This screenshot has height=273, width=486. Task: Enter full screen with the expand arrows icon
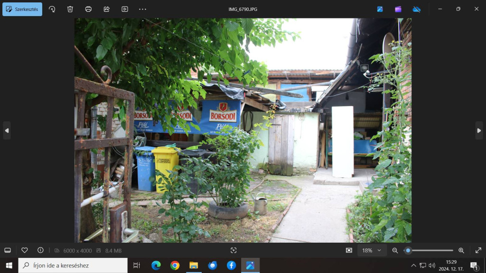tap(478, 250)
